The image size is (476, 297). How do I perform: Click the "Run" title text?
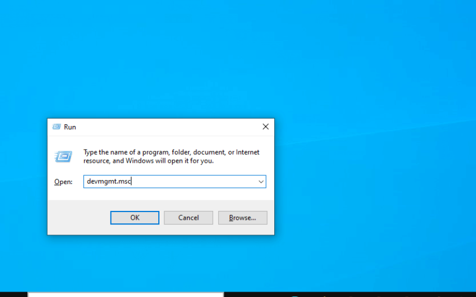[x=70, y=127]
